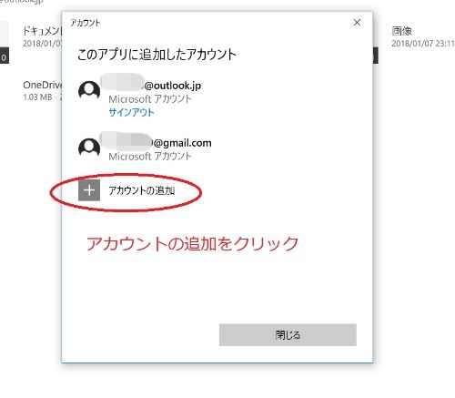Screen dimensions: 455x398
Task: Open the 画像 folder on the right
Action: 401,31
